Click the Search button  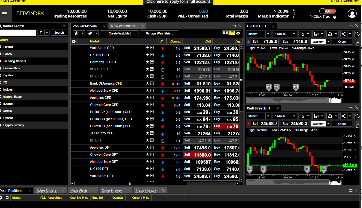tap(59, 33)
